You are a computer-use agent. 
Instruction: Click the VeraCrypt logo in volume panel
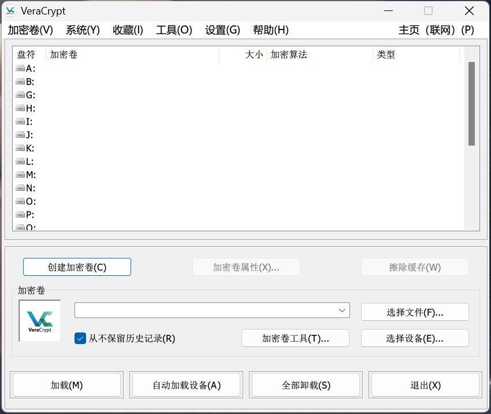pyautogui.click(x=40, y=320)
